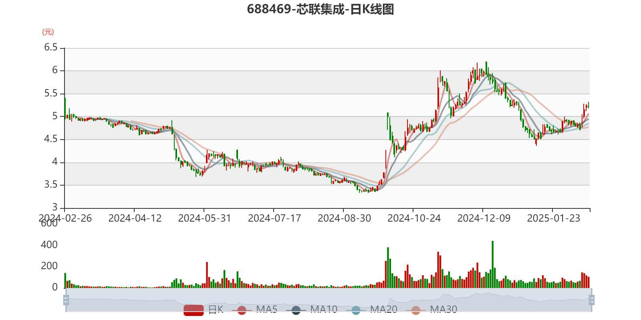Toggle the 日K candlestick legend icon
Viewport: 641px width, 320px height.
[194, 310]
